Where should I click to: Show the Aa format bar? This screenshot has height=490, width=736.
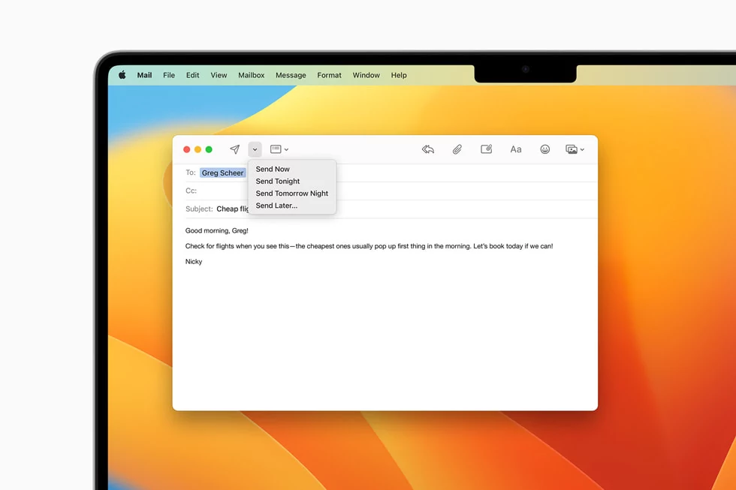point(515,149)
